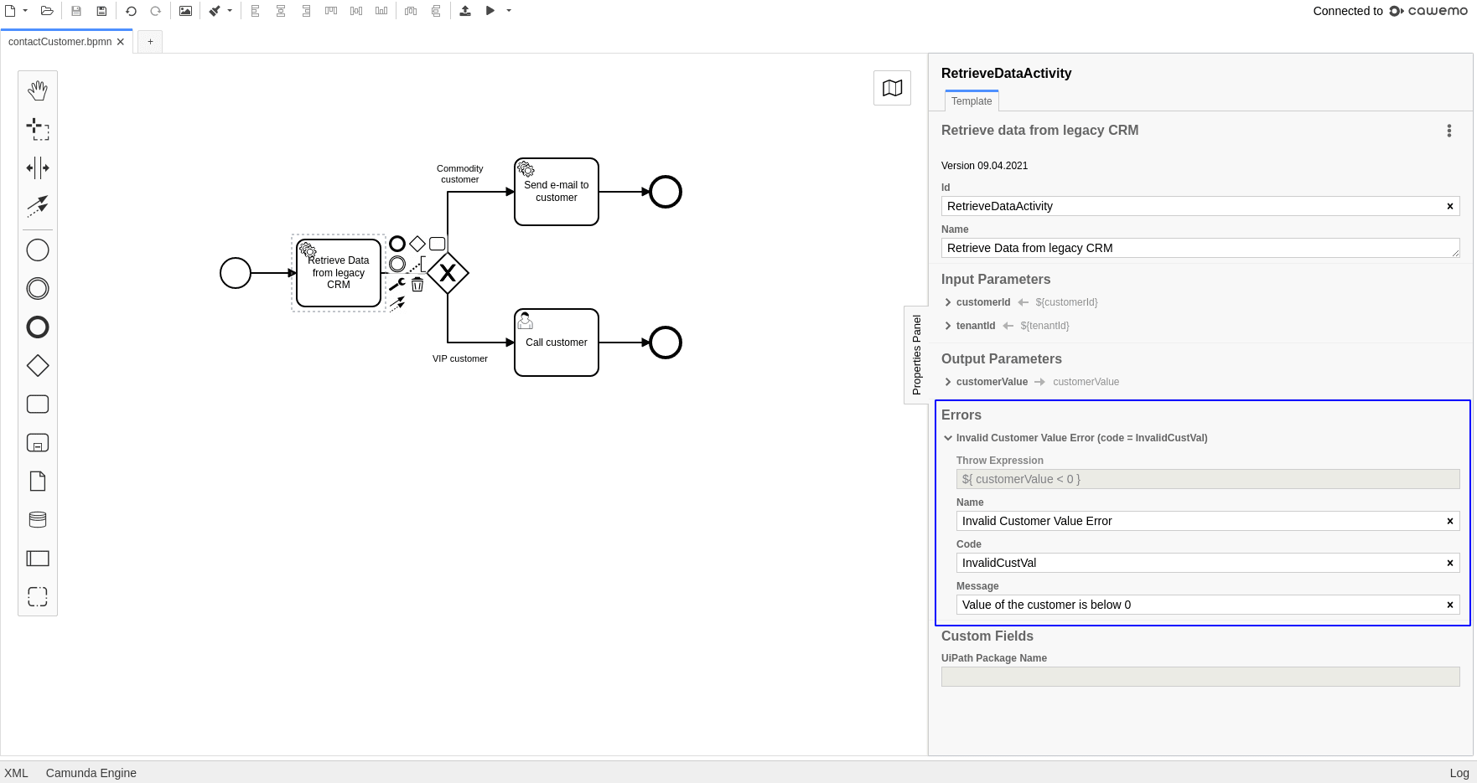
Task: Open the three-dot template options menu
Action: pos(1448,131)
